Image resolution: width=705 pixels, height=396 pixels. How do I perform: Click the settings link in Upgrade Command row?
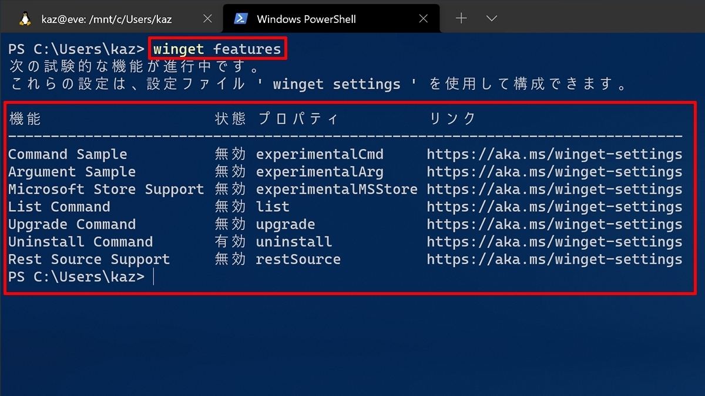pyautogui.click(x=555, y=225)
